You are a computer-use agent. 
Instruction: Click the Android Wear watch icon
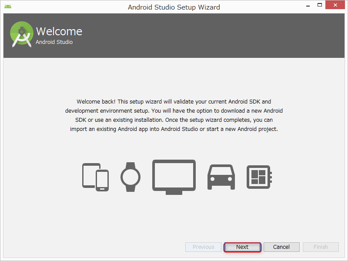[x=130, y=177]
